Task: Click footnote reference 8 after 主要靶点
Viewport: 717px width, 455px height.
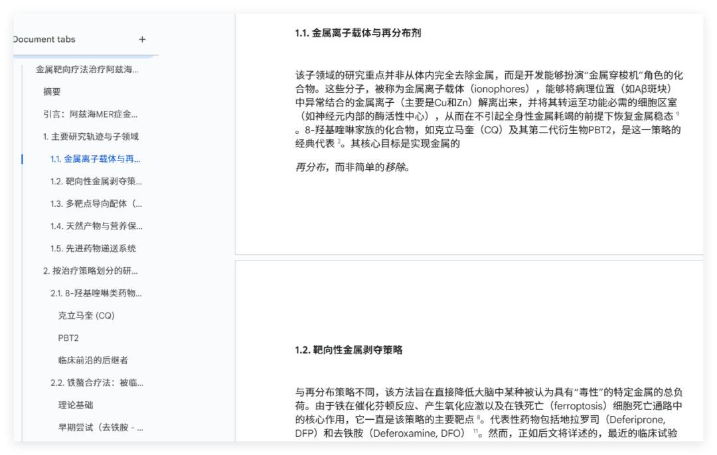Action: point(479,417)
